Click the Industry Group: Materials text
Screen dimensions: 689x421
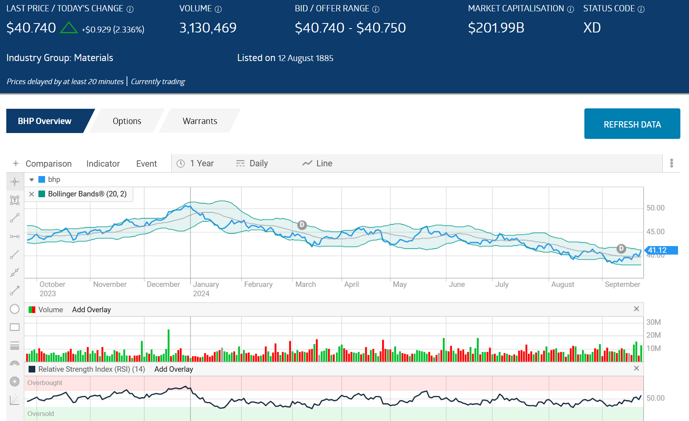click(x=60, y=58)
